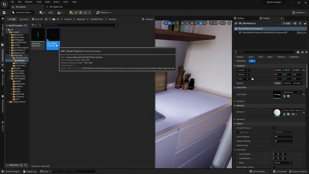Open the Content Browser Settings

[x=147, y=19]
